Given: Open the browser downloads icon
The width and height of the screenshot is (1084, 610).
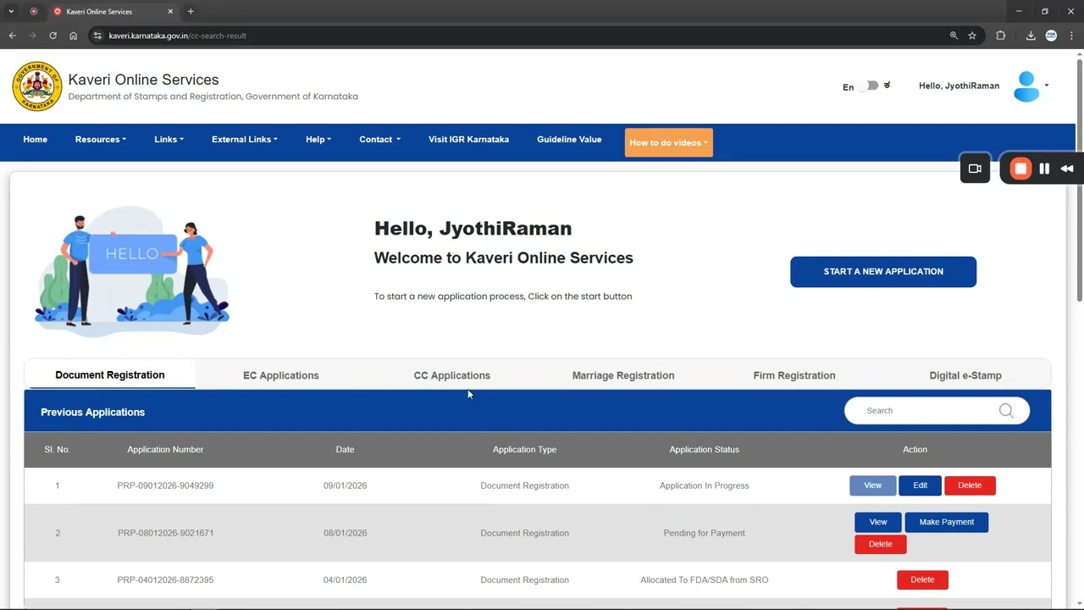Looking at the screenshot, I should click(1031, 36).
